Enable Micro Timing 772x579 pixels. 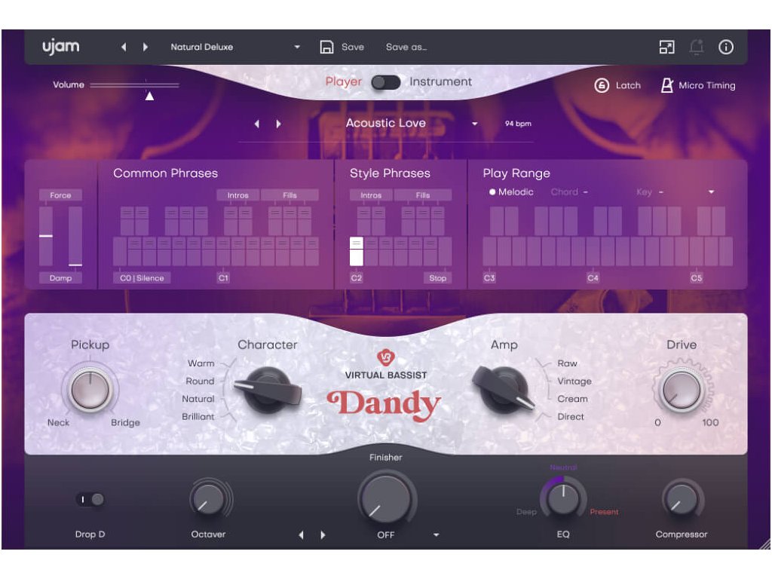pyautogui.click(x=697, y=85)
